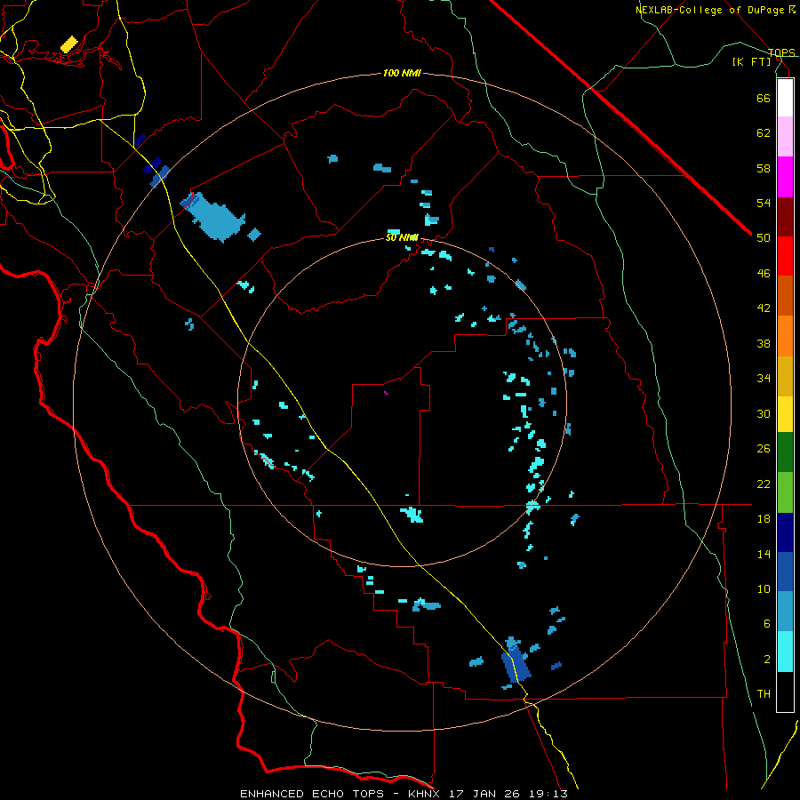This screenshot has height=800, width=800.
Task: Click the NEXLAB-College of DuPage credit text
Action: point(712,10)
